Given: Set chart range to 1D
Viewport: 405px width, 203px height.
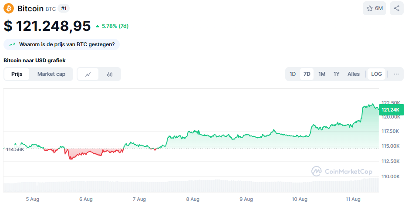Looking at the screenshot, I should [292, 74].
